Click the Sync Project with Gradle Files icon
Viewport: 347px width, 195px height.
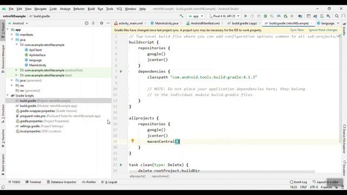click(x=316, y=16)
